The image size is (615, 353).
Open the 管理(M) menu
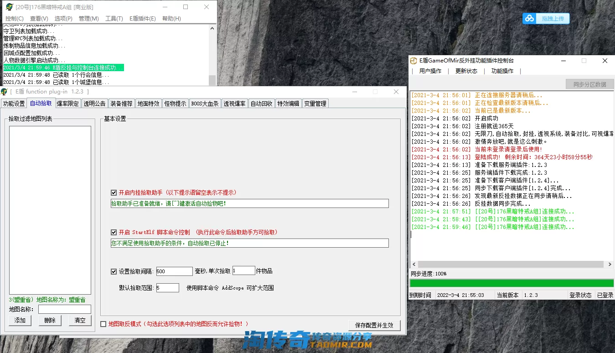coord(88,19)
